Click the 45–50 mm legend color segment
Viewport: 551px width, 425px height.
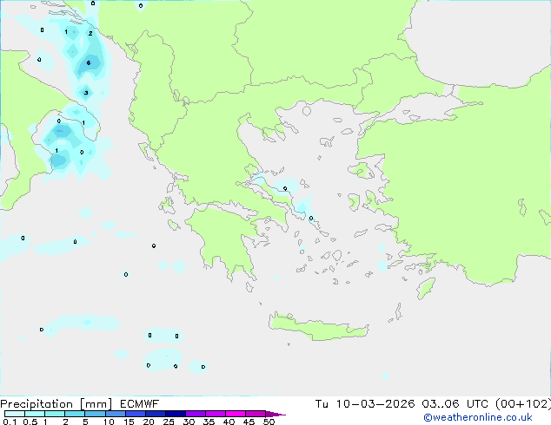pos(256,414)
